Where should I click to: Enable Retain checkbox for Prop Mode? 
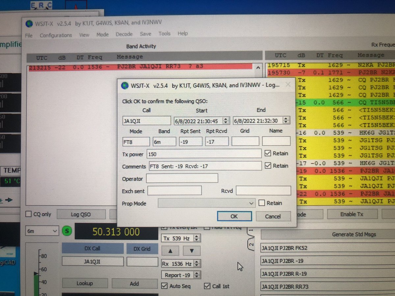pyautogui.click(x=262, y=203)
